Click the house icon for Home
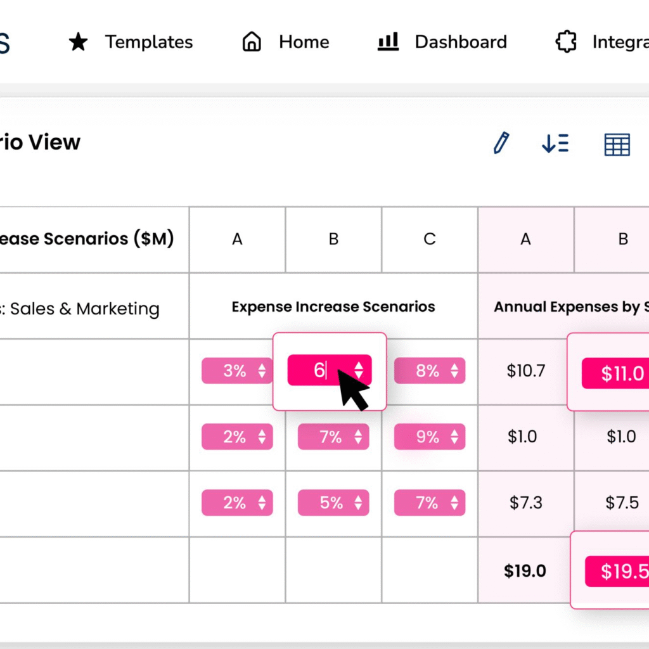The image size is (649, 649). (x=252, y=42)
